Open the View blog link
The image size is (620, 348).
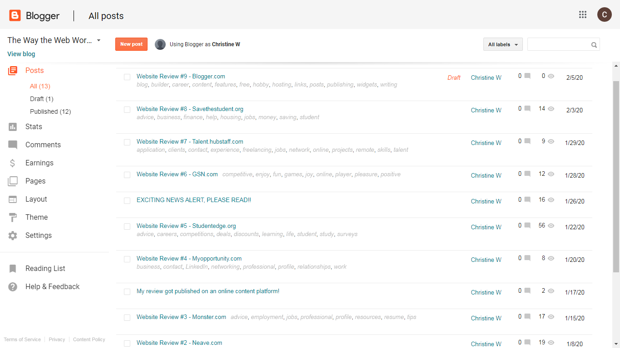coord(21,54)
